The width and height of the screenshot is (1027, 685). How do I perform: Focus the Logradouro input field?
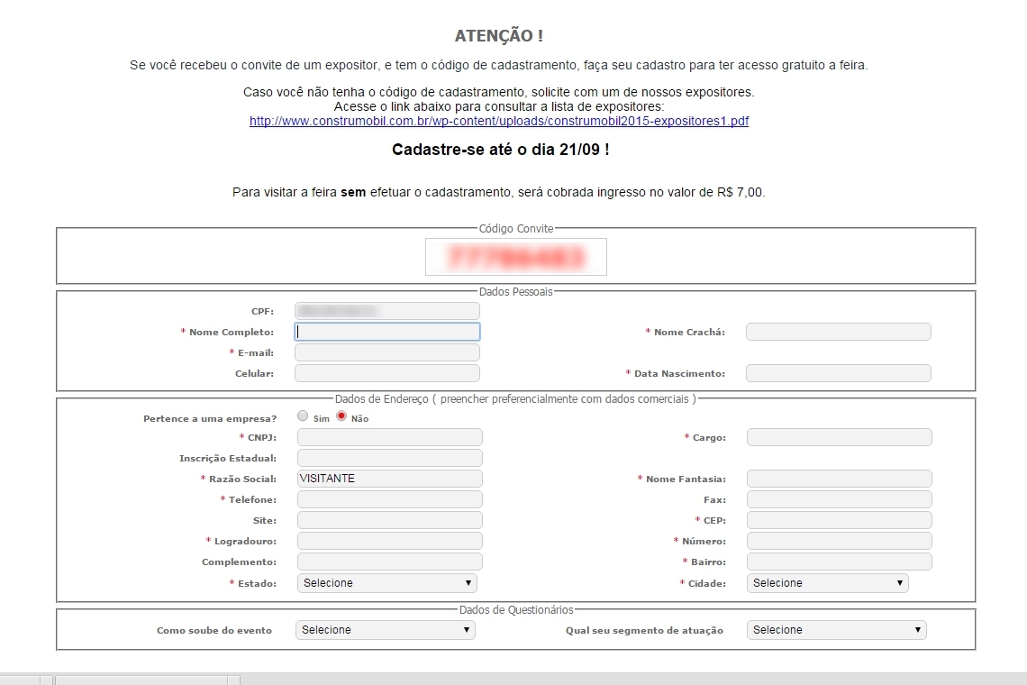pyautogui.click(x=389, y=541)
